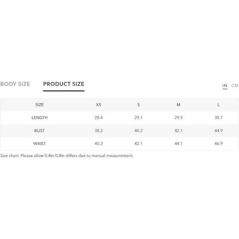Image resolution: width=239 pixels, height=239 pixels.
Task: Switch to the BODY SIZE tab
Action: coord(15,84)
